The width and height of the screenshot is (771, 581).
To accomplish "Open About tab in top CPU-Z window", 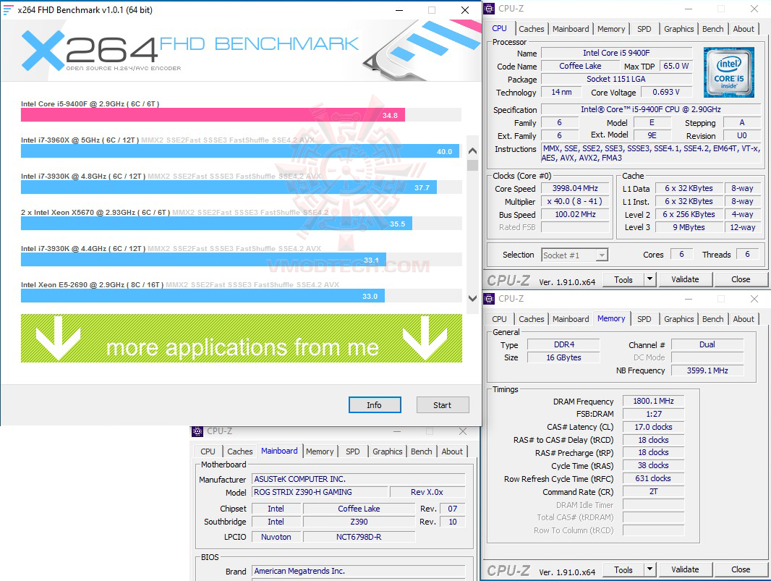I will point(744,29).
